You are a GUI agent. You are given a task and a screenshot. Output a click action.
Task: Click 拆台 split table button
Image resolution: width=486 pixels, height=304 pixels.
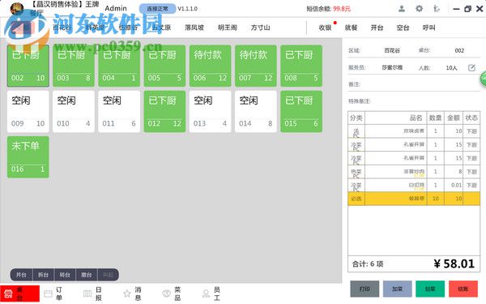tap(43, 275)
